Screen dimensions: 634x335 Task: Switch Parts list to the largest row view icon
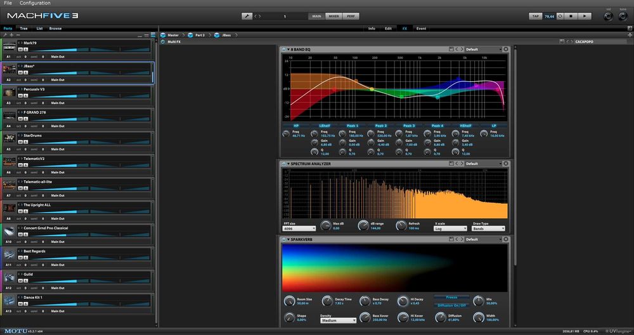click(x=153, y=35)
